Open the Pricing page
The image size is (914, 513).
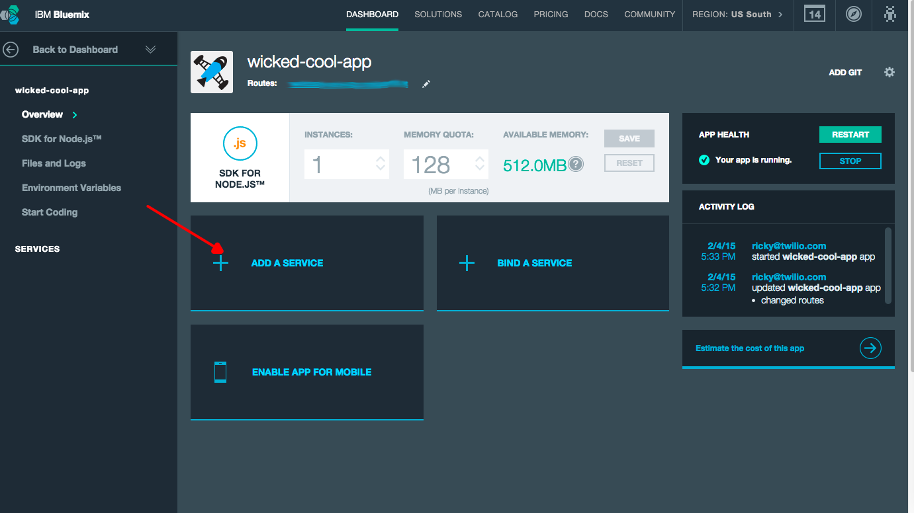pos(551,14)
